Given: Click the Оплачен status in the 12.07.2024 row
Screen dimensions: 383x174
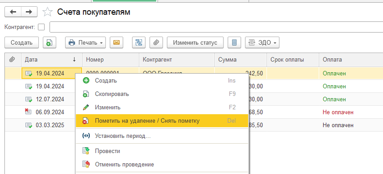Looking at the screenshot, I should click(x=334, y=99).
